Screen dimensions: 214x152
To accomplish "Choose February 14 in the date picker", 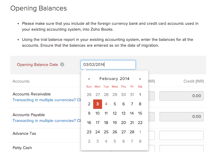I will 132,113.
